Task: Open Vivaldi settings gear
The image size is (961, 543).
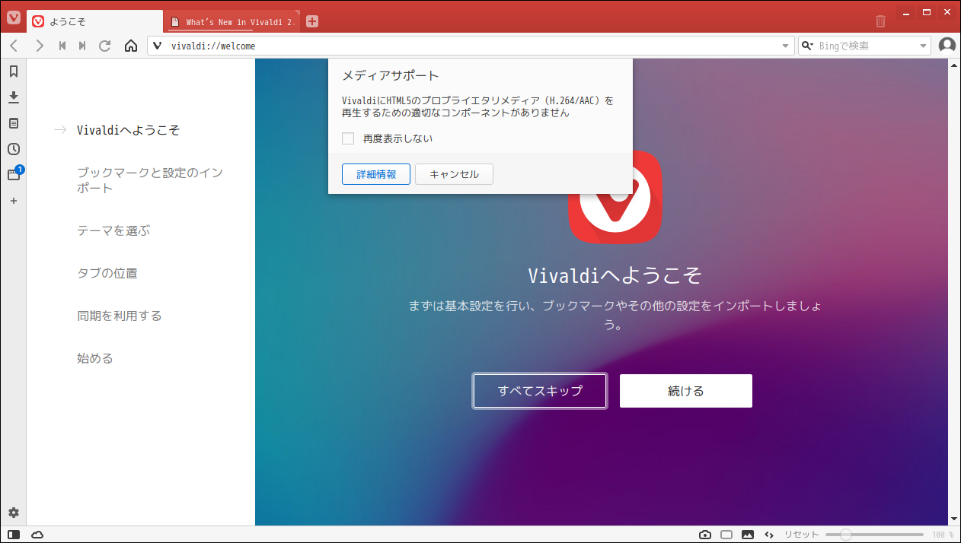Action: point(14,513)
